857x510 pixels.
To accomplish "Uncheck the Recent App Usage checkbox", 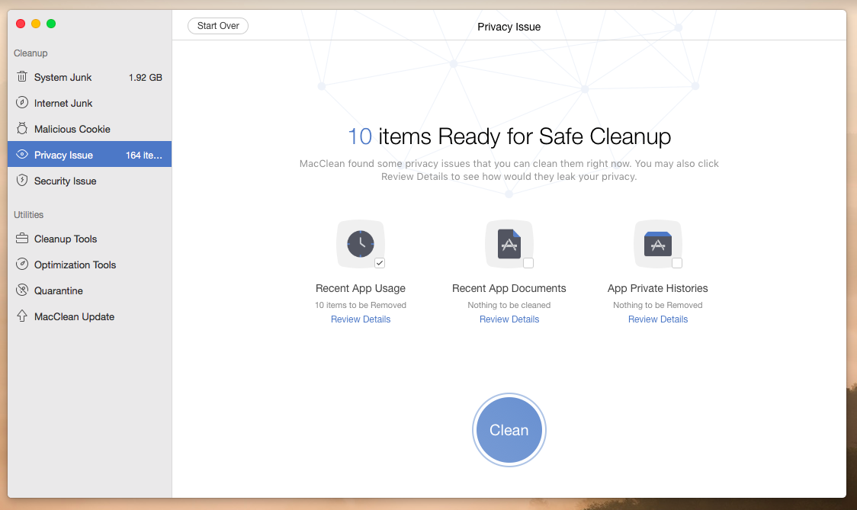I will pos(380,263).
